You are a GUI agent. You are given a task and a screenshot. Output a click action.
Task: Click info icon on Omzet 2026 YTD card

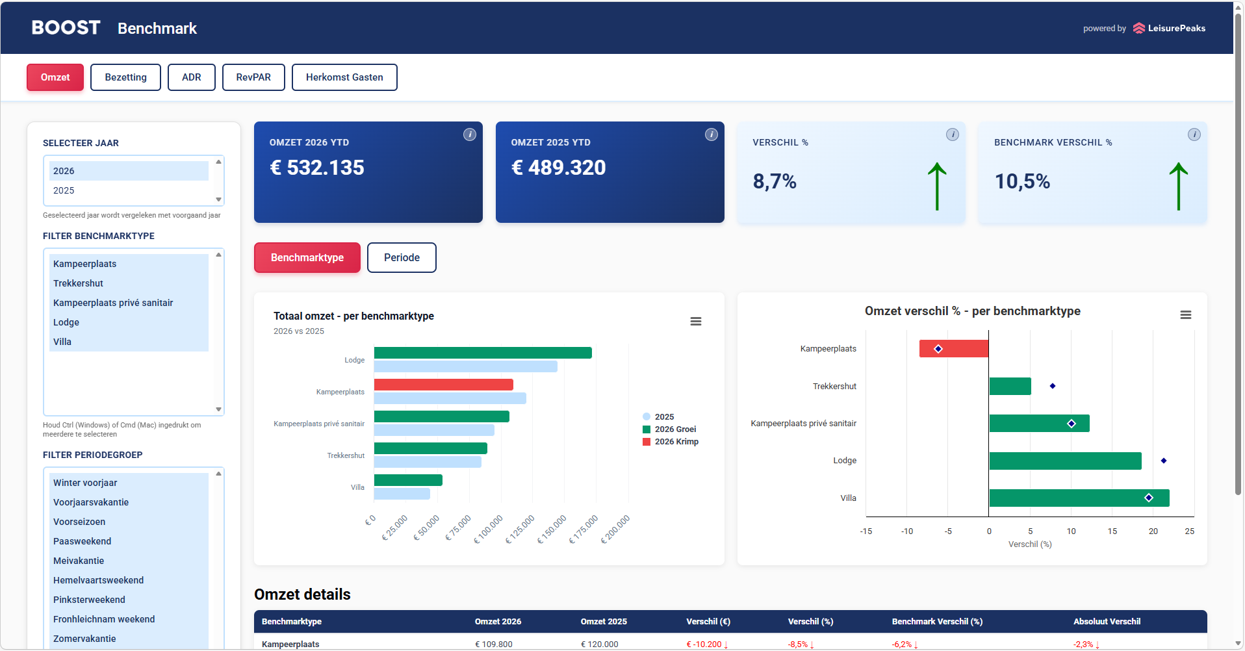tap(469, 134)
